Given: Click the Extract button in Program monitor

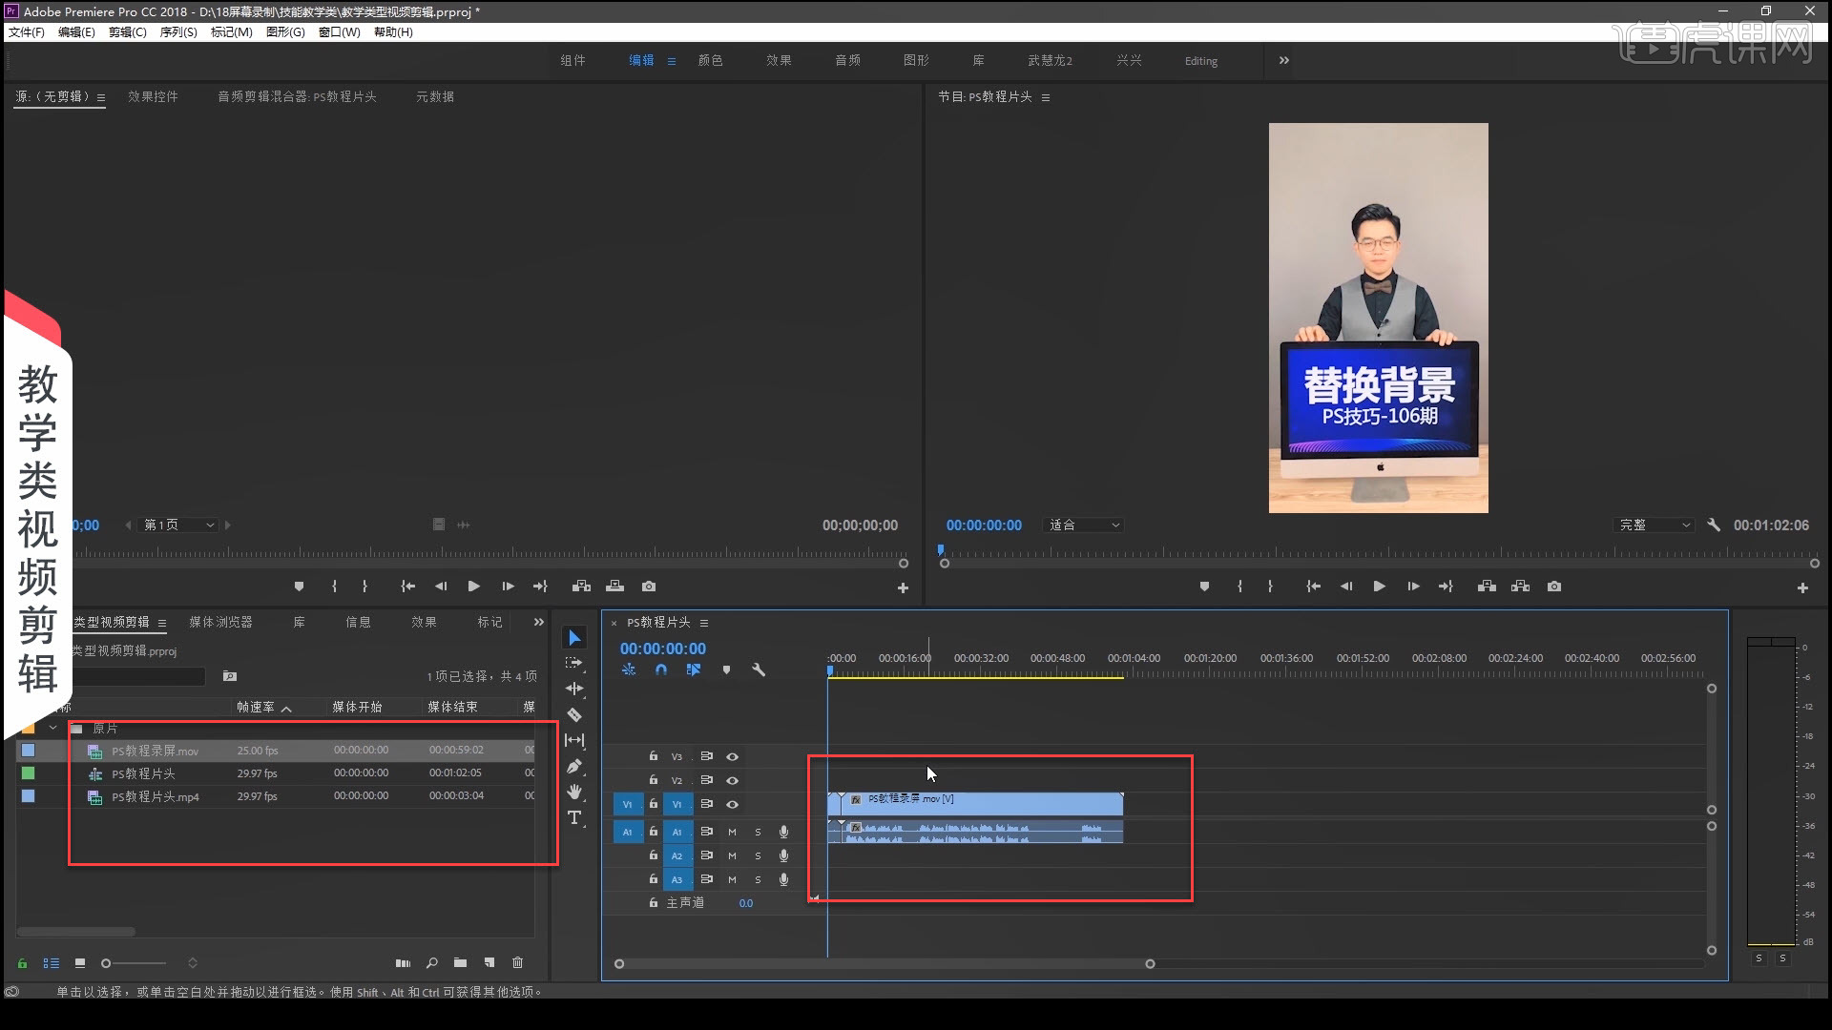Looking at the screenshot, I should (x=1521, y=587).
